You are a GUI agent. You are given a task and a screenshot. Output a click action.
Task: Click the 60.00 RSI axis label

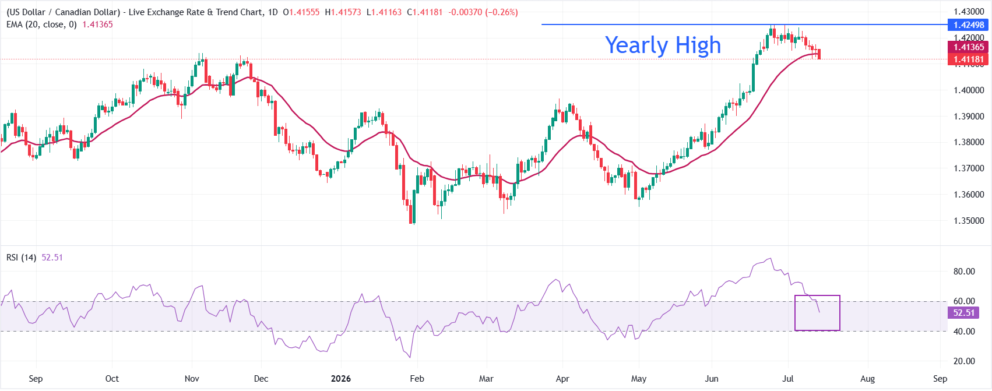(x=964, y=301)
